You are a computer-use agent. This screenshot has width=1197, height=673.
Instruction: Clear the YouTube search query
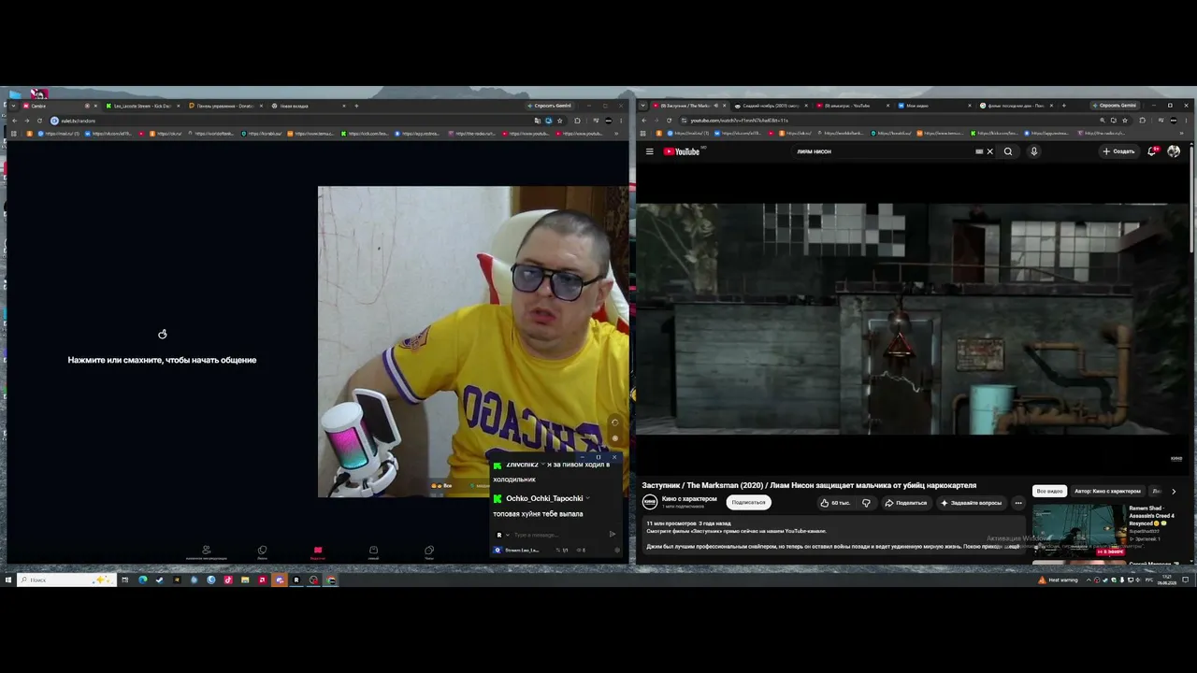tap(990, 151)
